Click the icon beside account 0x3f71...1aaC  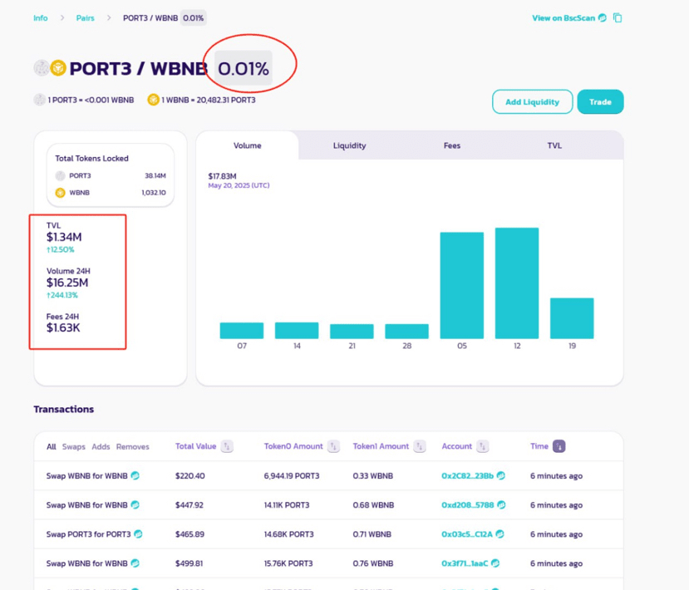pos(495,563)
